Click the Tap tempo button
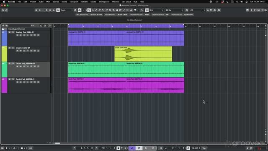The height and width of the screenshot is (151, 268). click(x=204, y=148)
